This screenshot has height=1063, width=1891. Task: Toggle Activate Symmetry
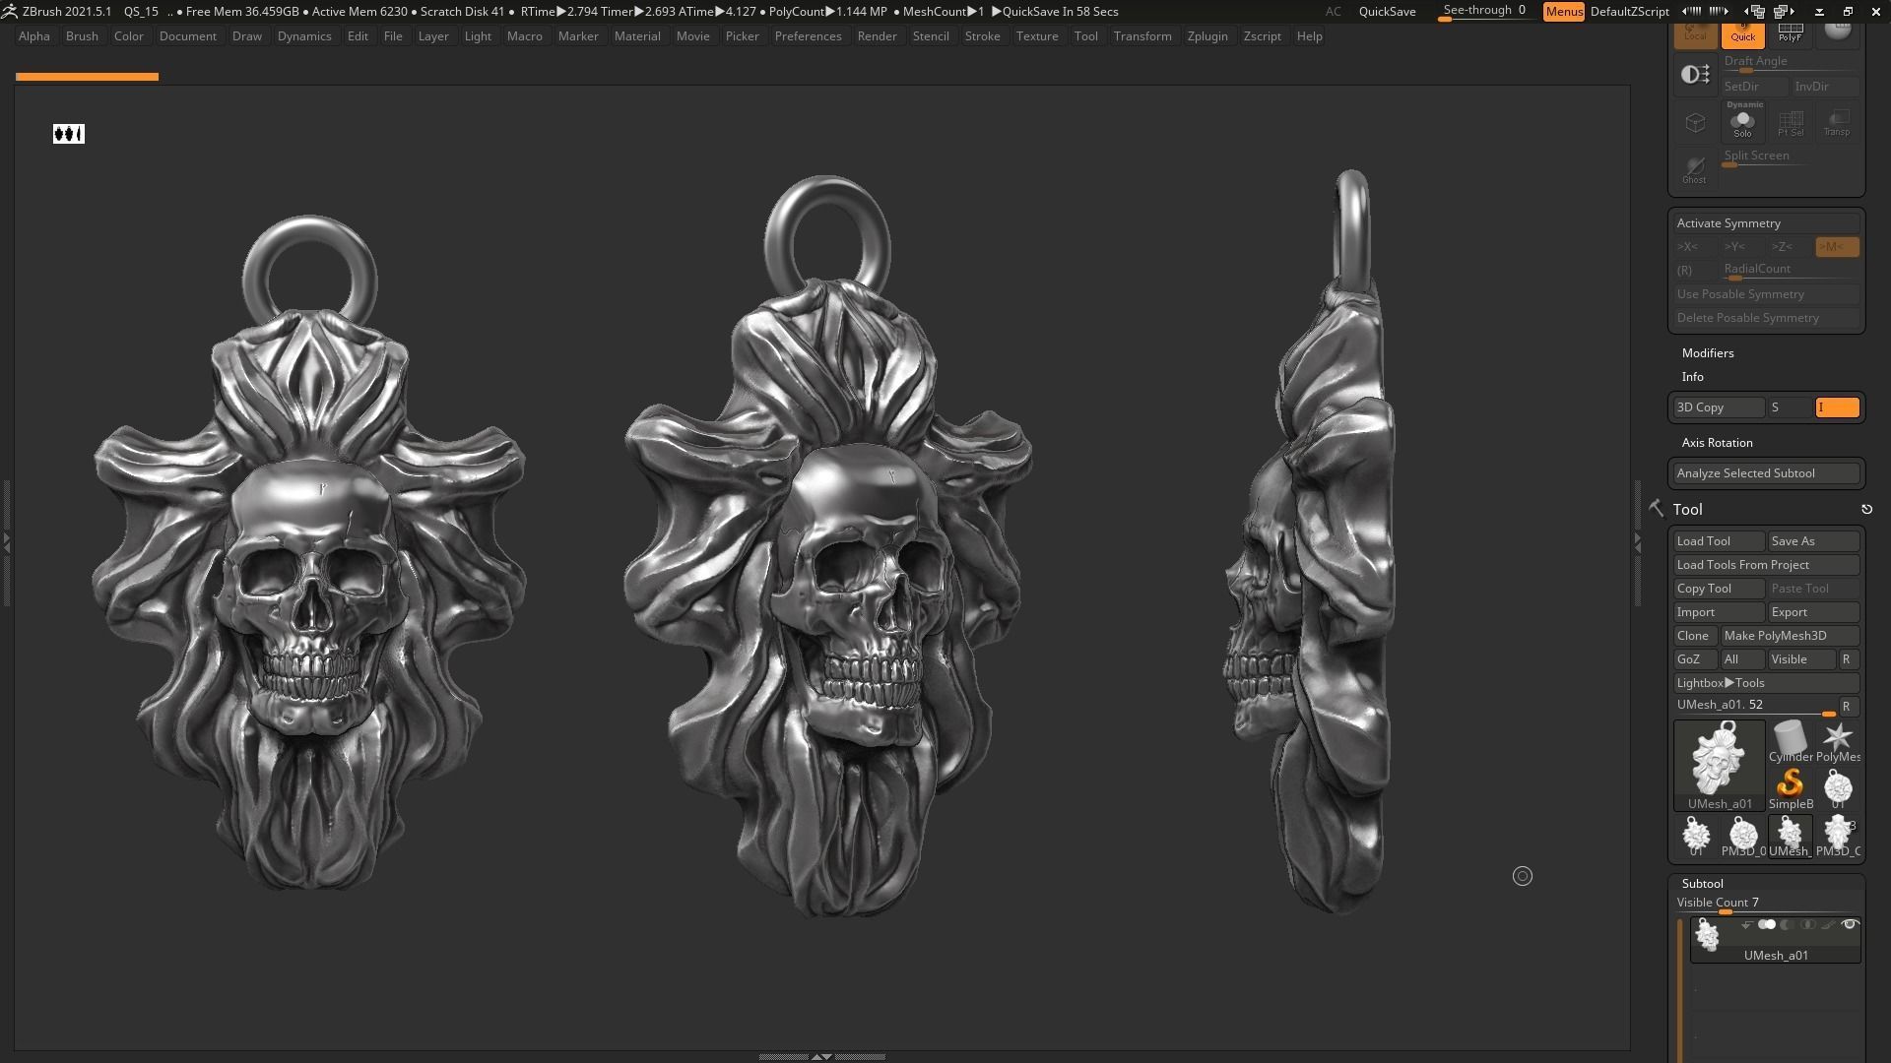tap(1767, 222)
